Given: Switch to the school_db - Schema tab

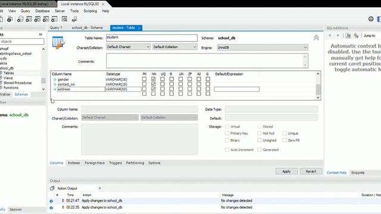Looking at the screenshot, I should [x=88, y=28].
